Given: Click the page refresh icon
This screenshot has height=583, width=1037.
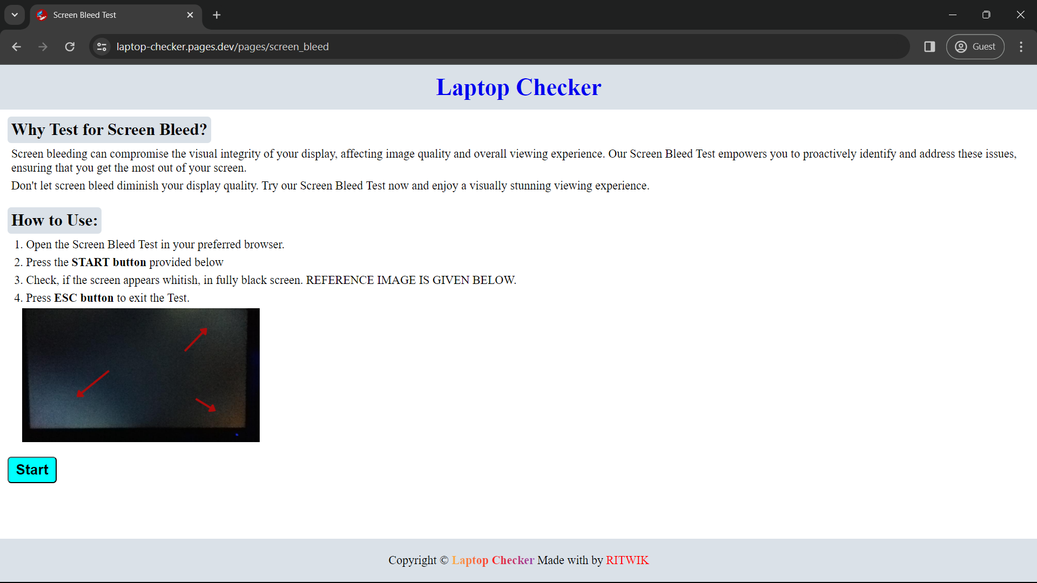Looking at the screenshot, I should coord(69,47).
